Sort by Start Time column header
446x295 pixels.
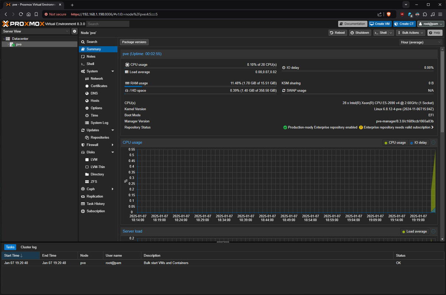coord(21,256)
